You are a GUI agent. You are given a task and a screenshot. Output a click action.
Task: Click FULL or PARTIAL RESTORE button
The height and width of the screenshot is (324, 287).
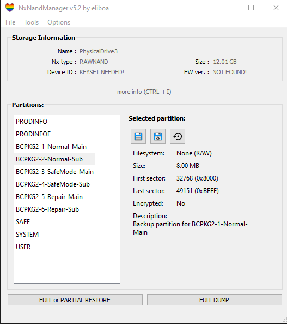75,300
